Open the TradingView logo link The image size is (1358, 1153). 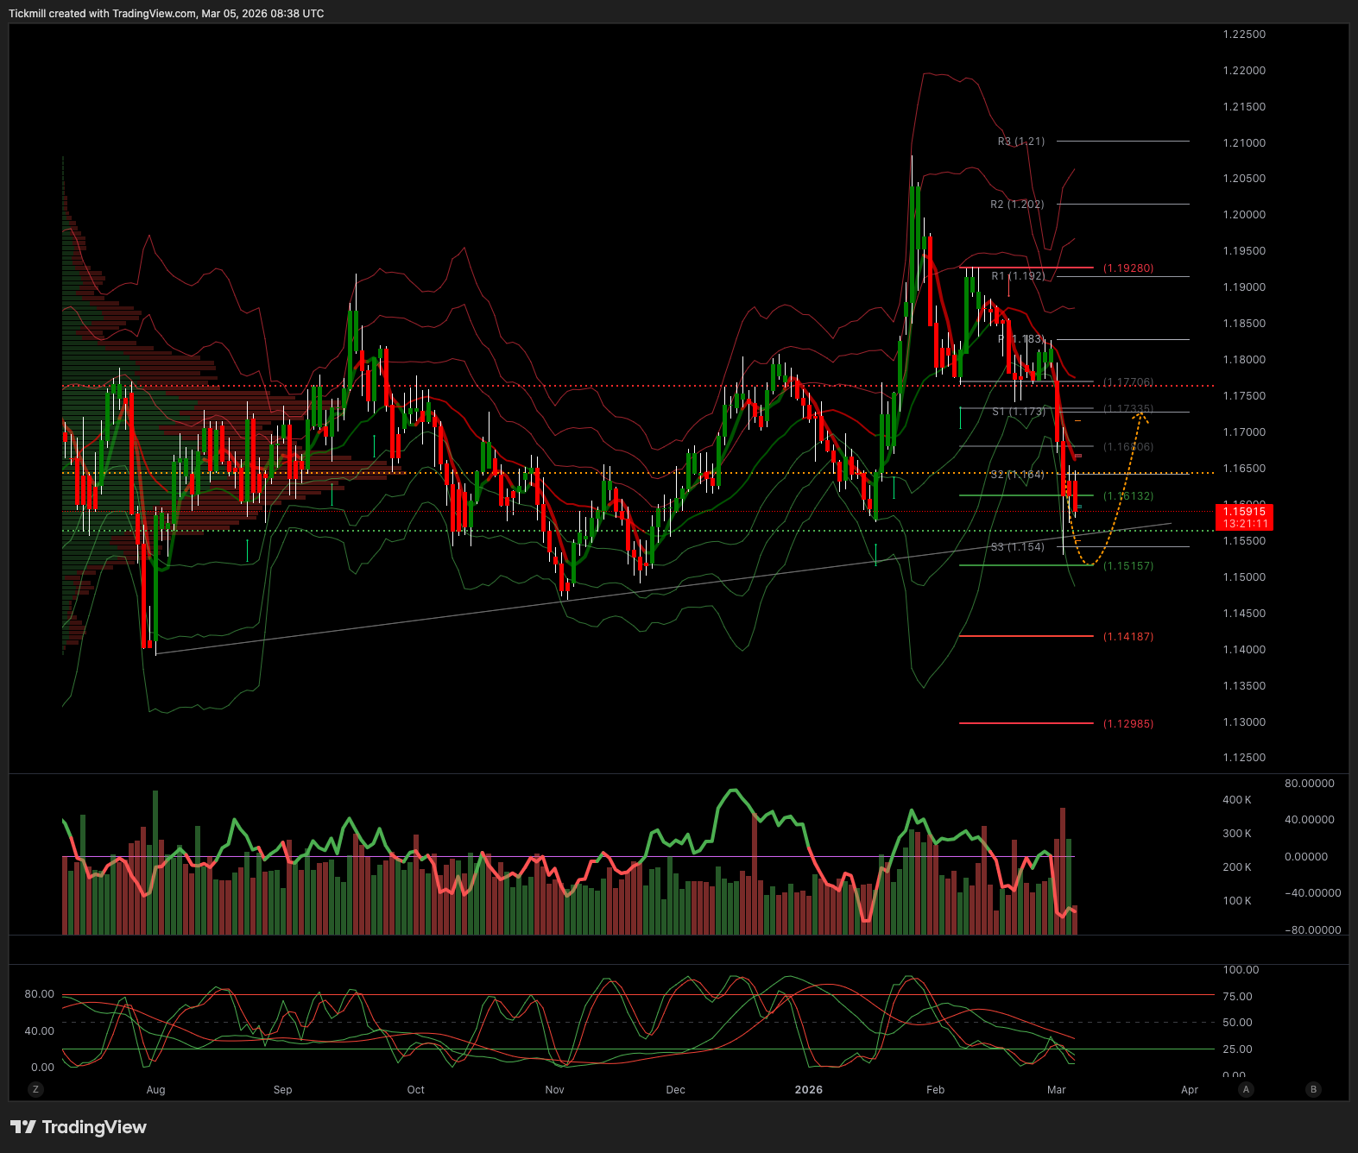(x=79, y=1127)
